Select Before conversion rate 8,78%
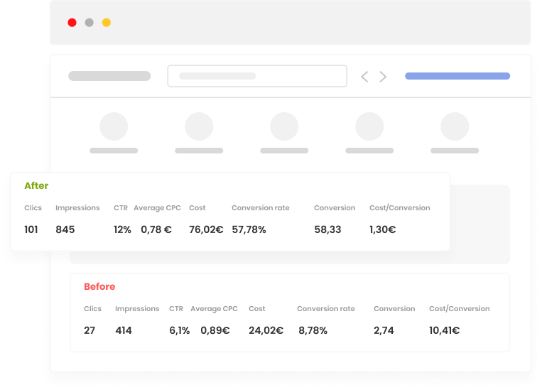This screenshot has width=542, height=390. [313, 330]
